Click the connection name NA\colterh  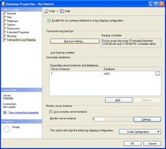[x=9, y=107]
